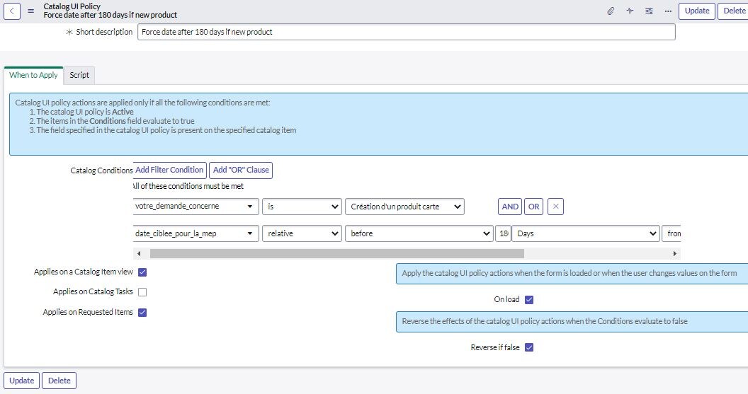Click the bottom Delete button

59,381
